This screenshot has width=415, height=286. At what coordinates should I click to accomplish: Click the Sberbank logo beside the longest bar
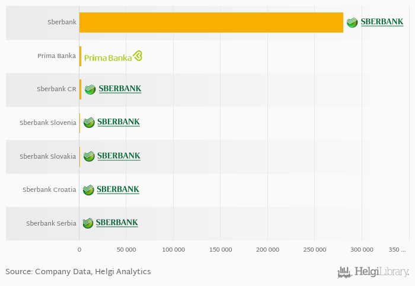375,23
